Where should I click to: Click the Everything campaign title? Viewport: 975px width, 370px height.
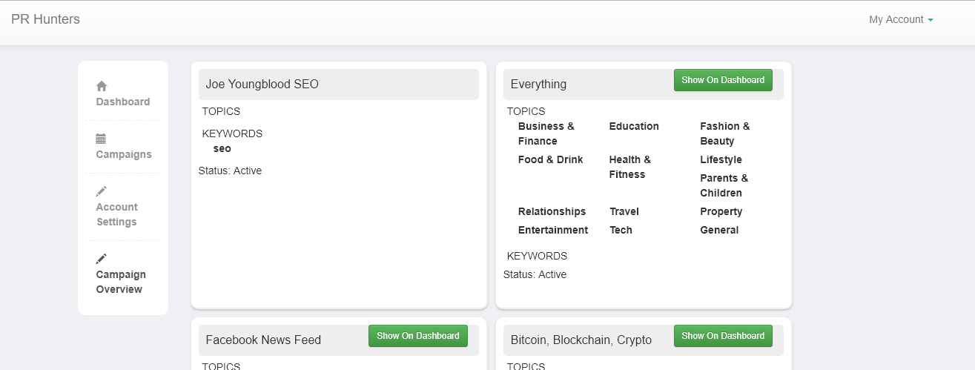pos(538,85)
